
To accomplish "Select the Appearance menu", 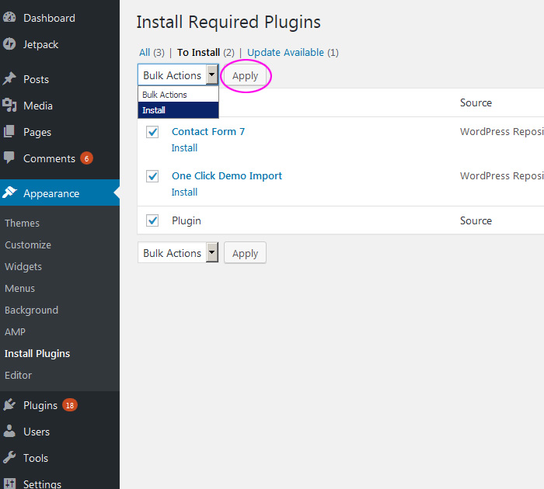I will click(60, 192).
